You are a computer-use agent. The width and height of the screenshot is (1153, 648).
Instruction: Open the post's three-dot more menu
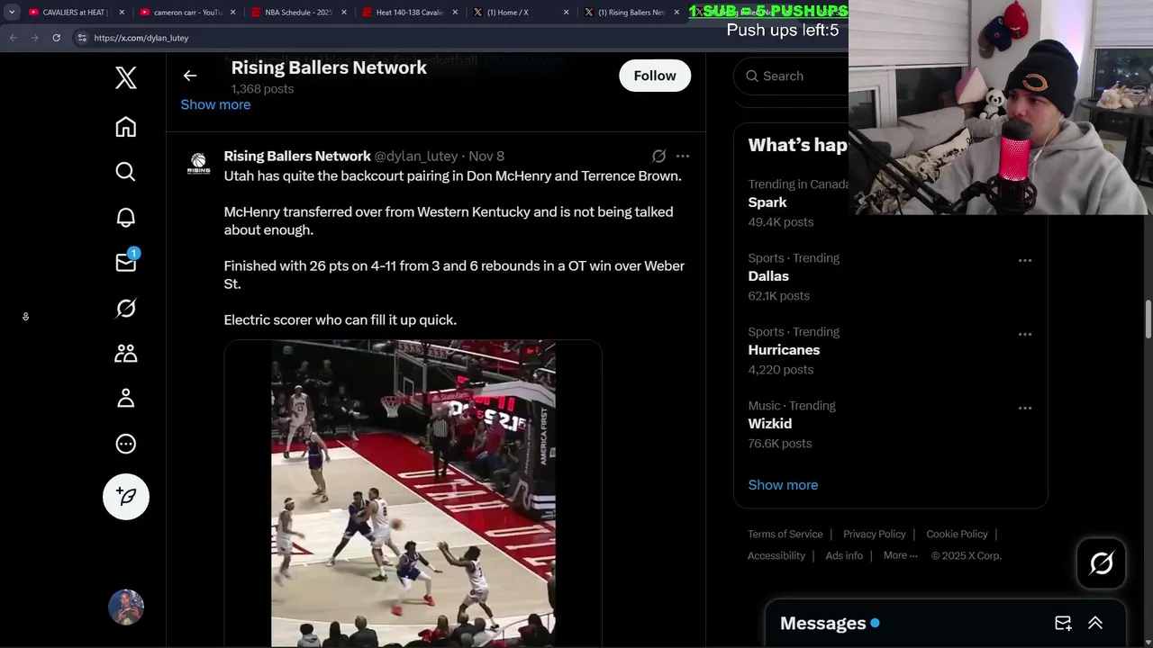pyautogui.click(x=683, y=156)
